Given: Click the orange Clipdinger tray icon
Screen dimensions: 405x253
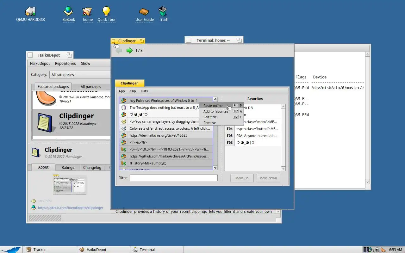Looking at the screenshot, I should [x=383, y=250].
